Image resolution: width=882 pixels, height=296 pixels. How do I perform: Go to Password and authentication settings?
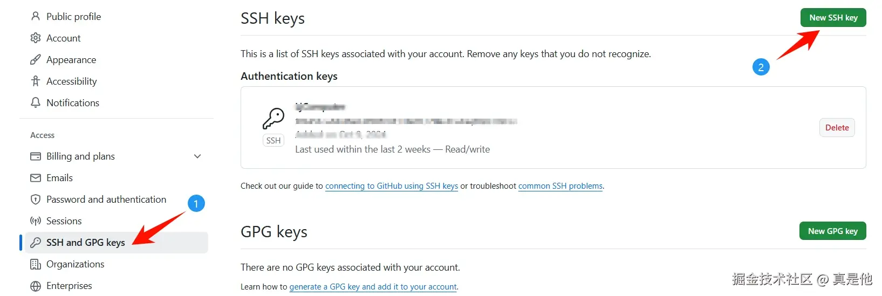click(x=106, y=199)
